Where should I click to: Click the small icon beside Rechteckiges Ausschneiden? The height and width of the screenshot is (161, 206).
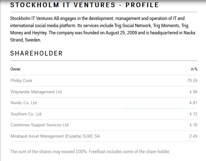(x=126, y=109)
